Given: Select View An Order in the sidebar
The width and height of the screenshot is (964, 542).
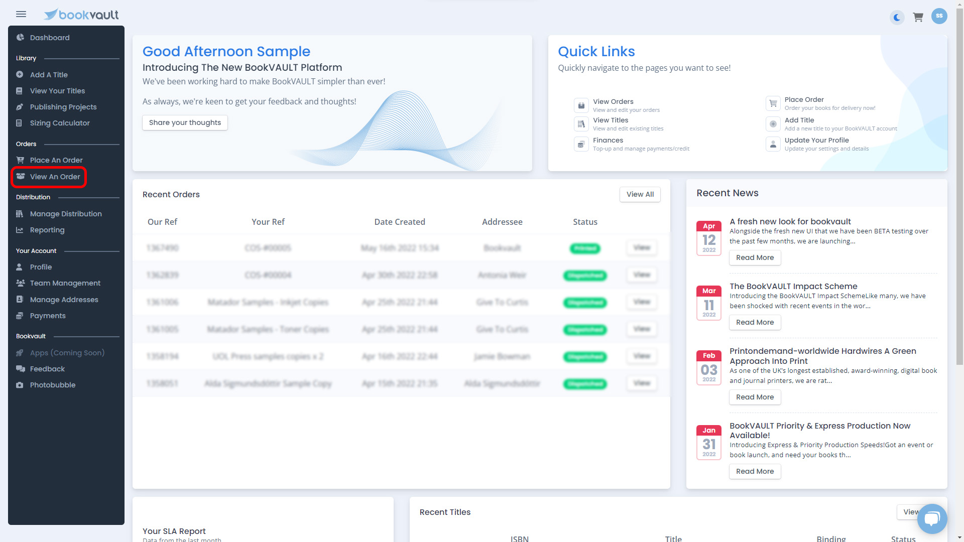Looking at the screenshot, I should [x=55, y=177].
